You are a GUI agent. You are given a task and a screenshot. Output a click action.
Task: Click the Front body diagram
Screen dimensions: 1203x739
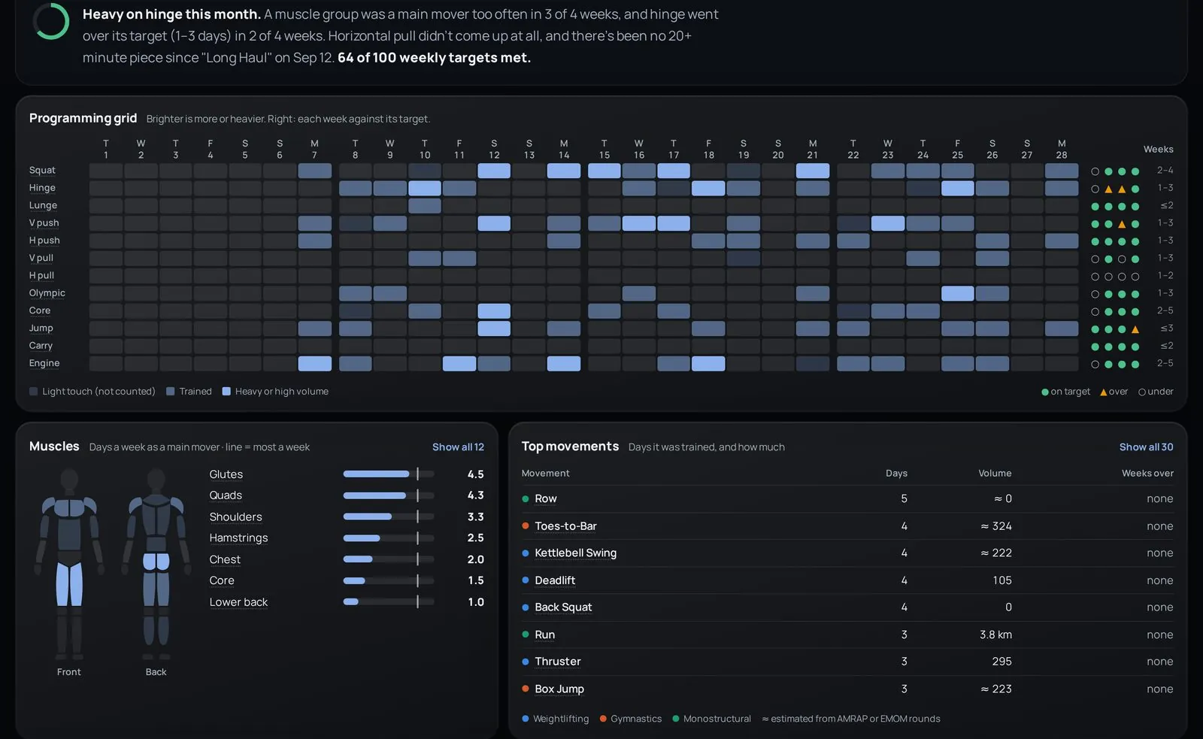[69, 564]
